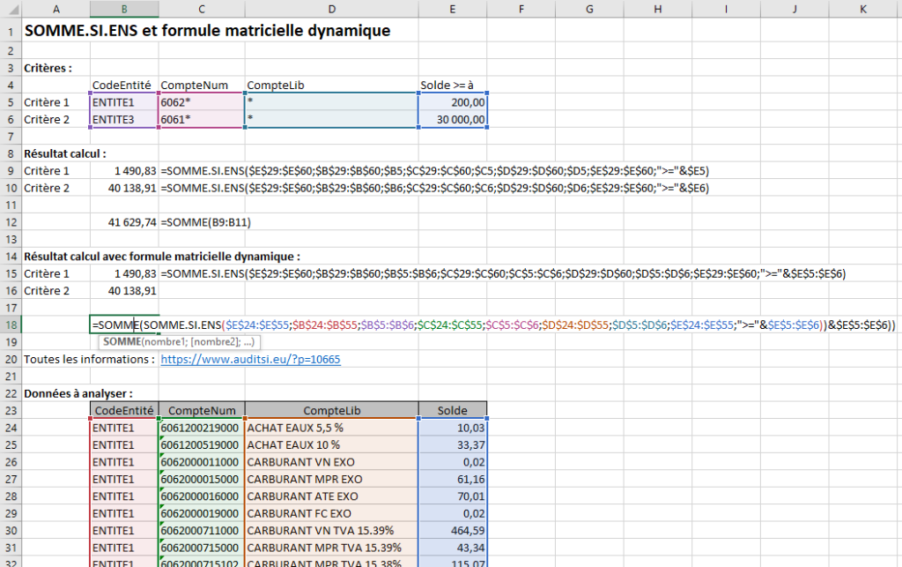Click the CompteLib header in data table
Viewport: 902px width, 567px height.
pos(331,410)
